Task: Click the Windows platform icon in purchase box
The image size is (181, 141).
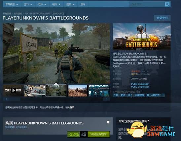Action: tap(108, 122)
